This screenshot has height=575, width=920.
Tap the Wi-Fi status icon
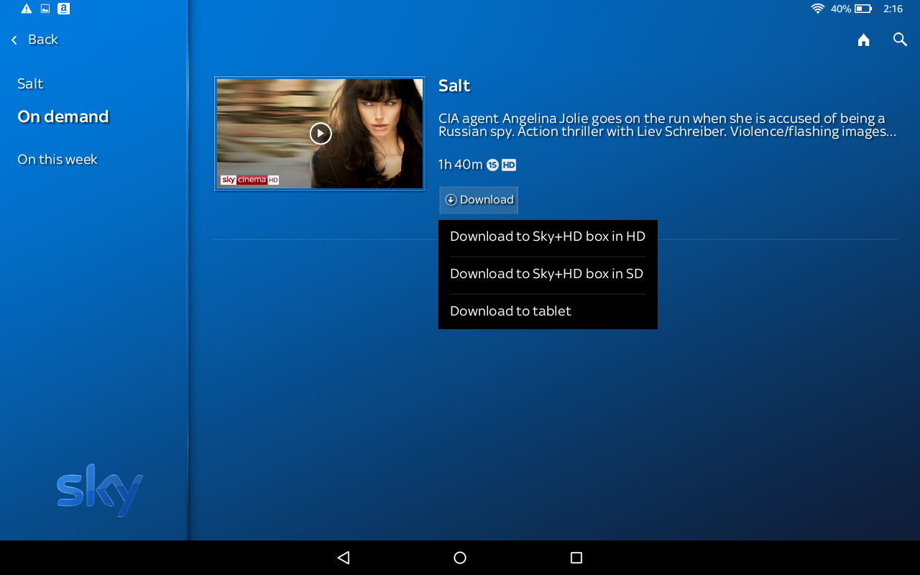(817, 9)
